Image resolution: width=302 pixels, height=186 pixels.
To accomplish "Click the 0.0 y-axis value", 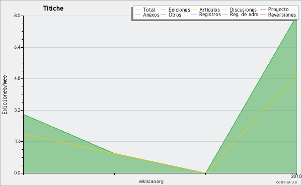I will tap(17, 173).
